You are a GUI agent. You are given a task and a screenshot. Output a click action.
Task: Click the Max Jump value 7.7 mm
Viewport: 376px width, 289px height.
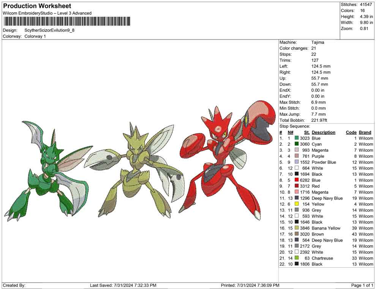pos(318,114)
